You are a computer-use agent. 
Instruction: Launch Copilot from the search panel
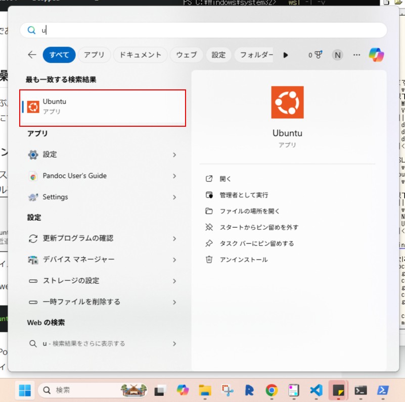[x=376, y=55]
